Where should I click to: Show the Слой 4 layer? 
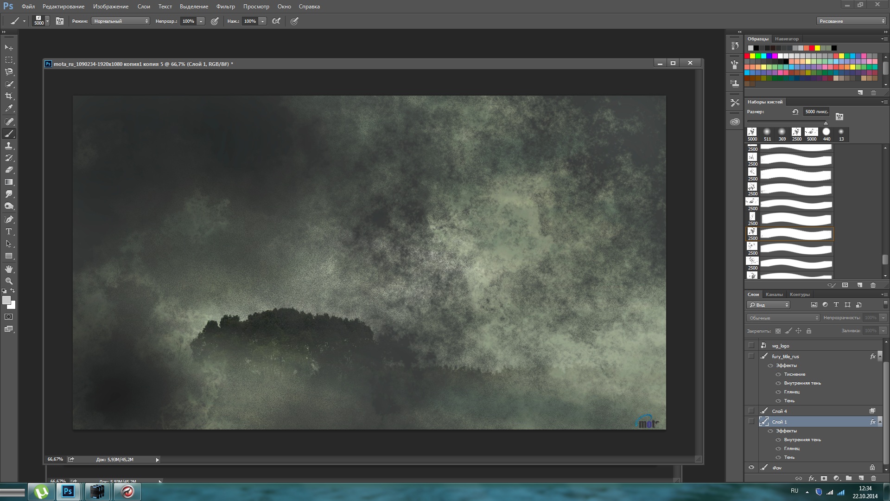[x=751, y=411]
